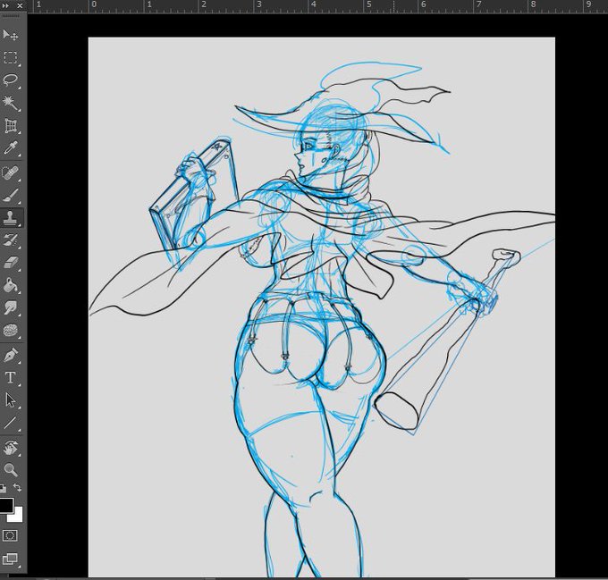
Task: Close the tools panel
Action: (x=20, y=6)
